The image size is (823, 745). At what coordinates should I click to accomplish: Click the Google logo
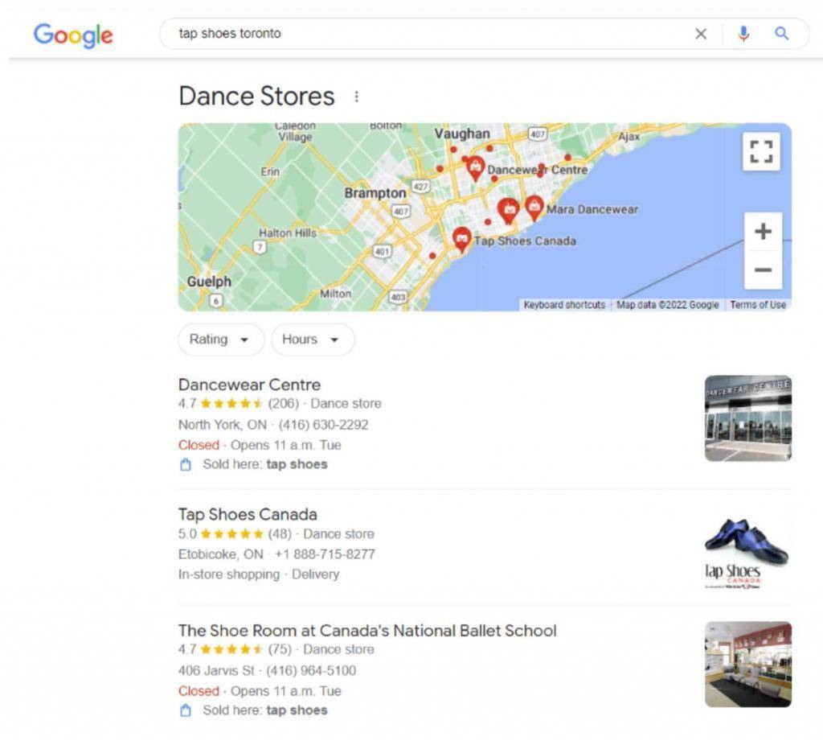[73, 35]
